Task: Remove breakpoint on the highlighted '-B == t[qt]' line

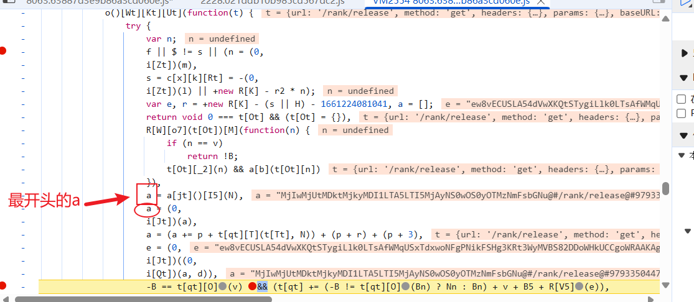Action: [3, 286]
